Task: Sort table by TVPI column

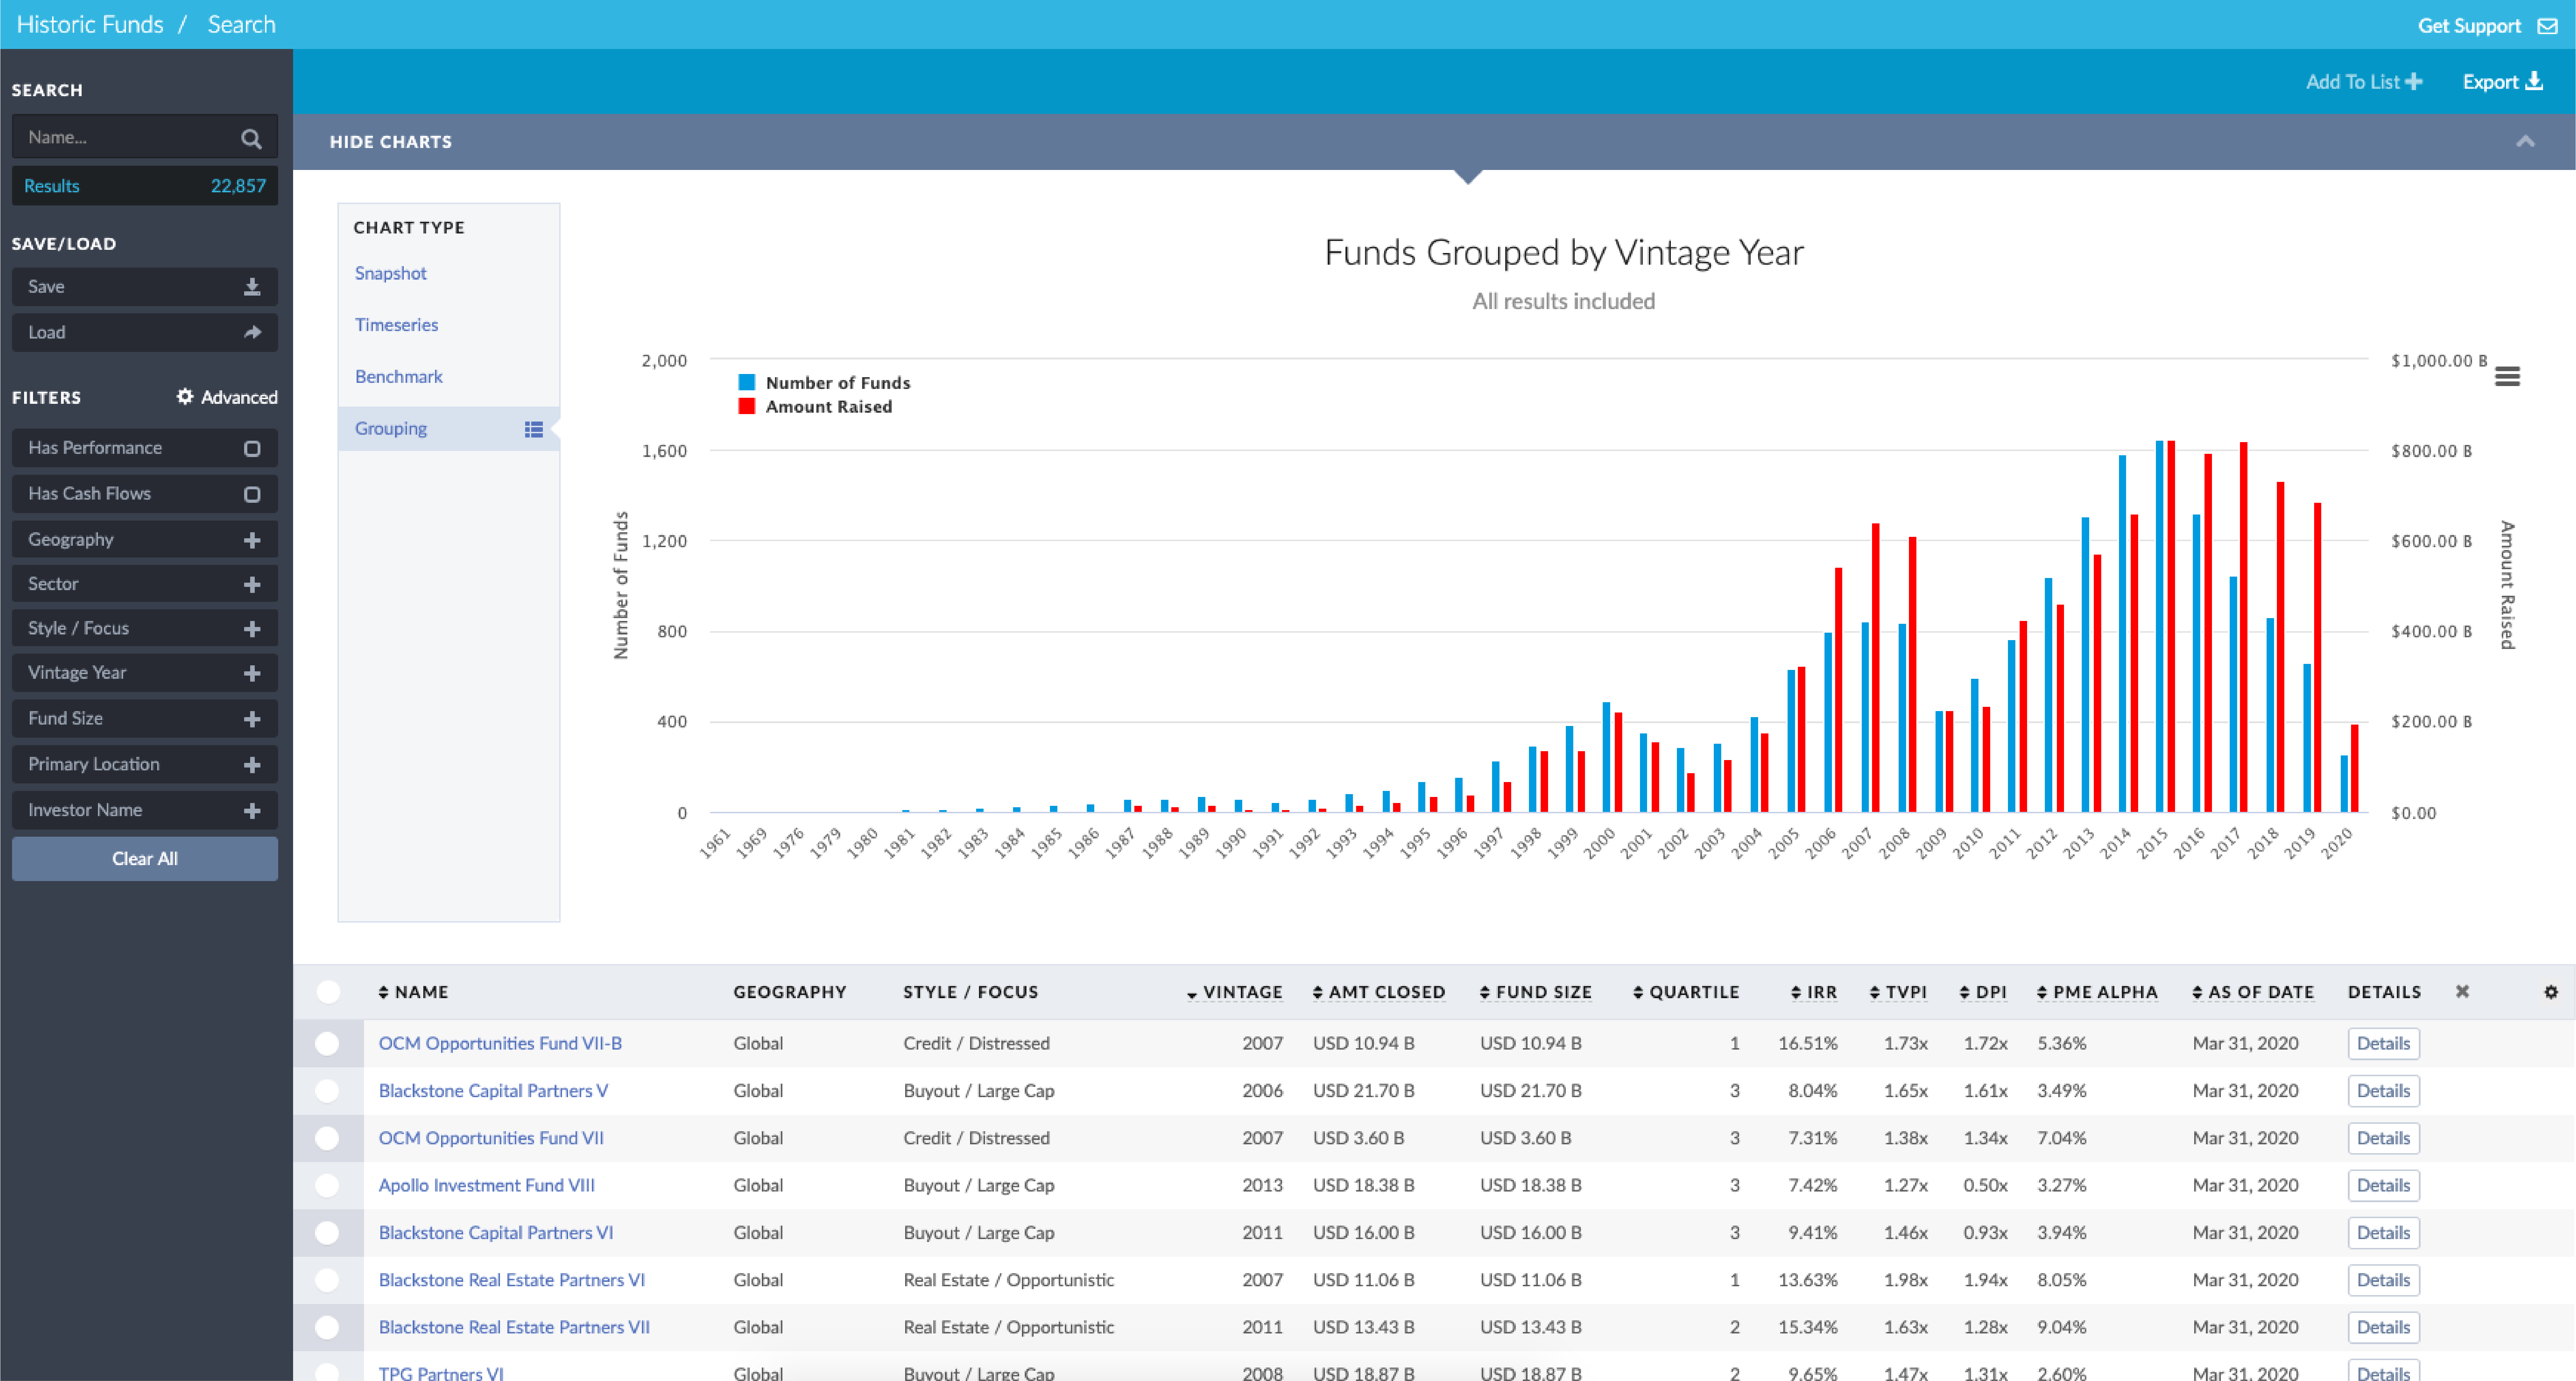Action: click(x=1898, y=992)
